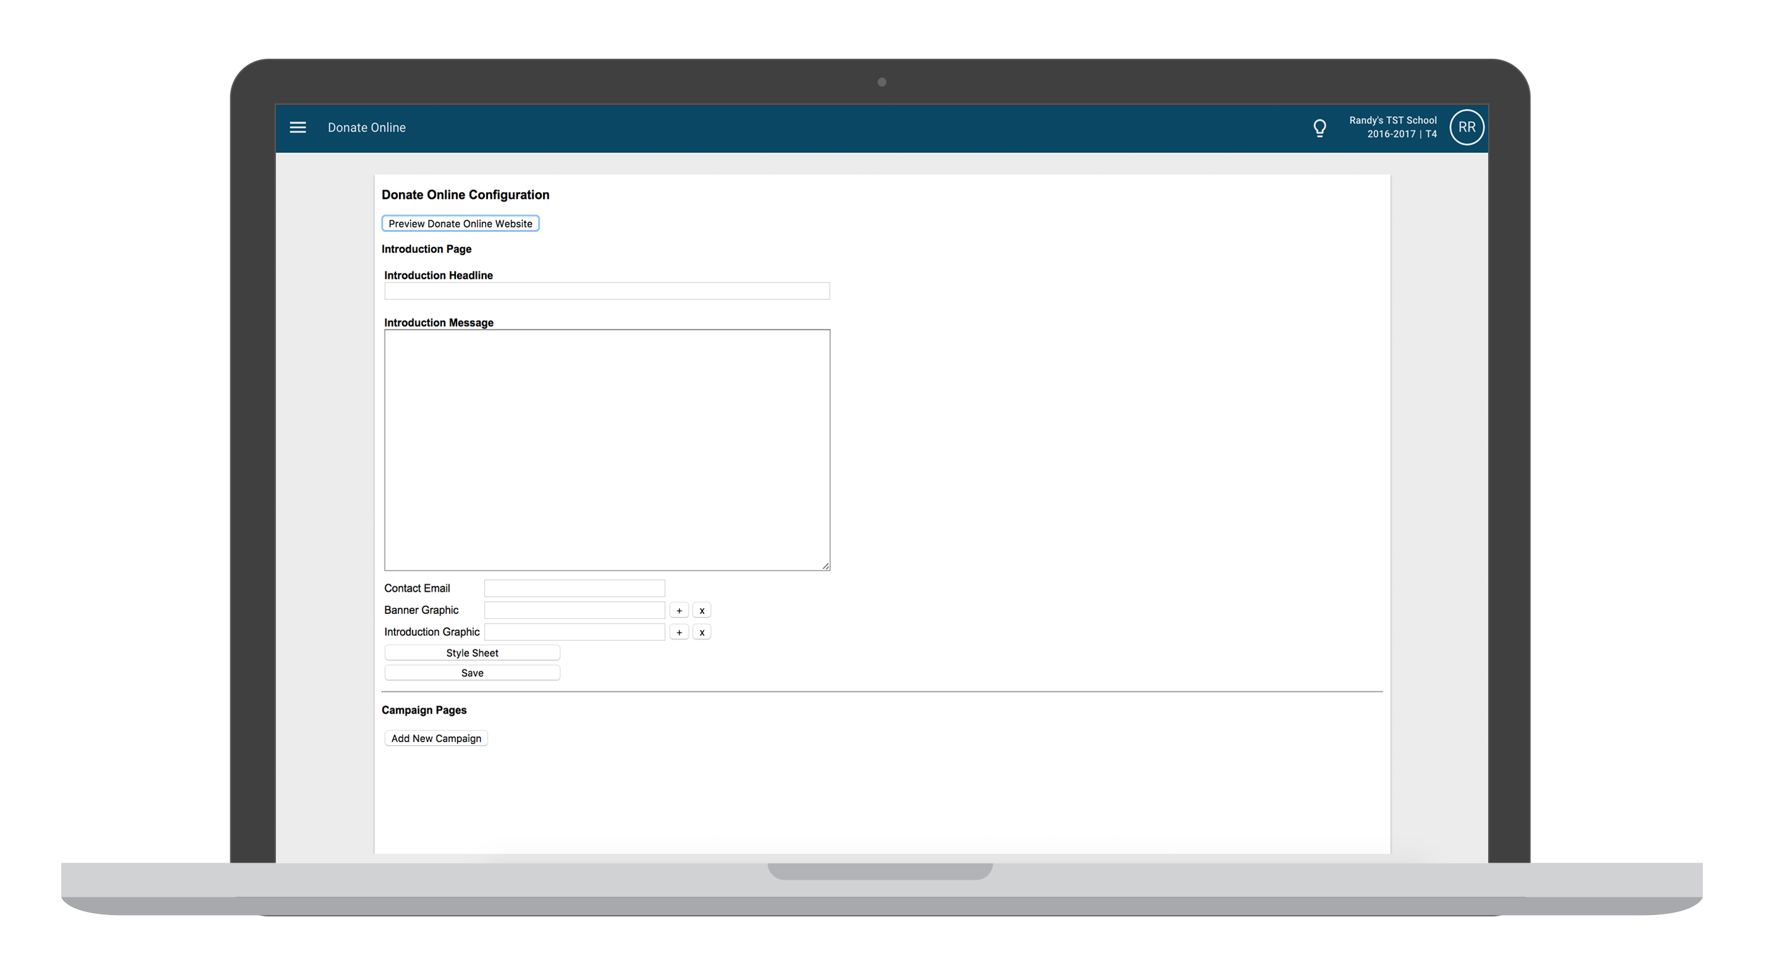This screenshot has width=1771, height=965.
Task: Click the lightbulb tips icon
Action: point(1320,128)
